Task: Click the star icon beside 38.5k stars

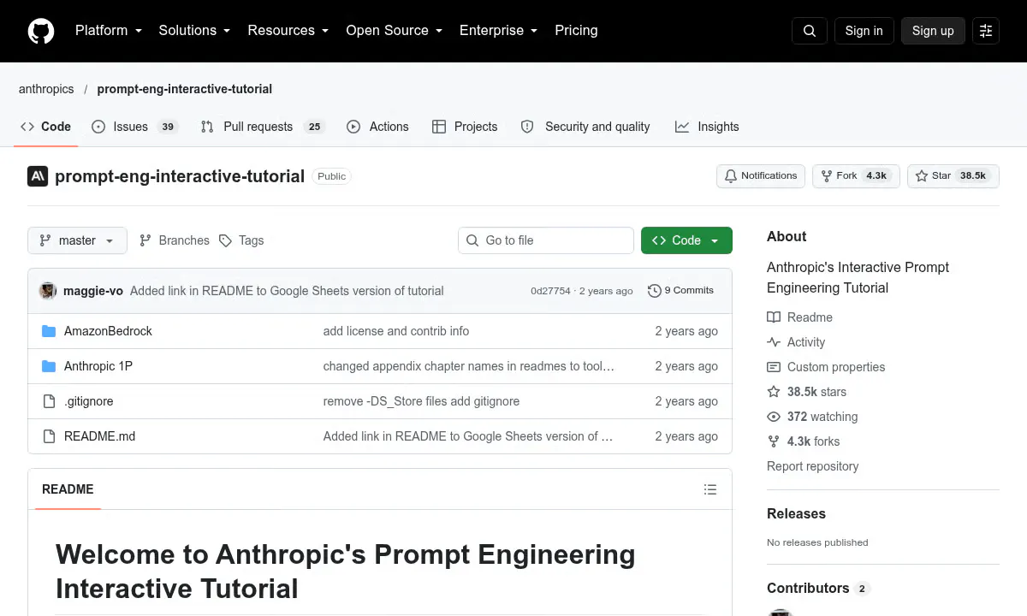Action: point(774,392)
